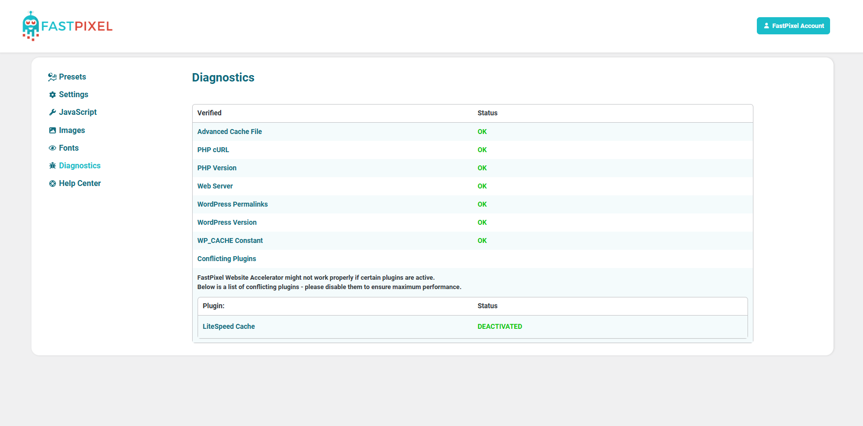Switch to the Images section
863x426 pixels.
tap(72, 131)
